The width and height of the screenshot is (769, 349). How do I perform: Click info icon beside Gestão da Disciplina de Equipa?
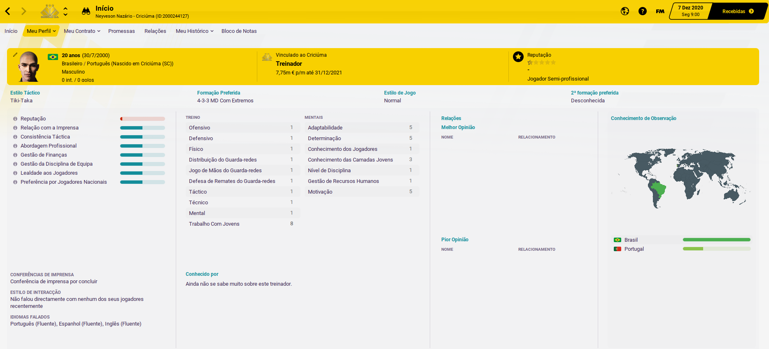(15, 164)
